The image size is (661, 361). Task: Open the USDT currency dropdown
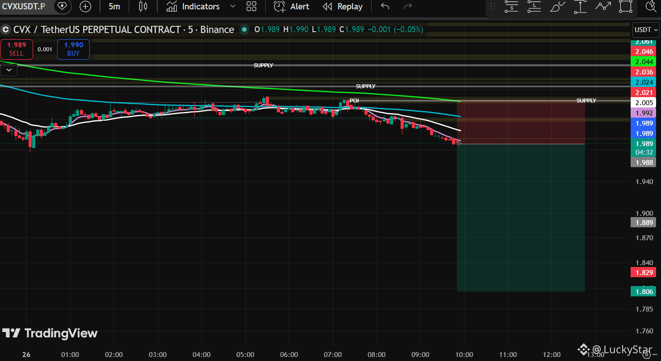[x=646, y=30]
